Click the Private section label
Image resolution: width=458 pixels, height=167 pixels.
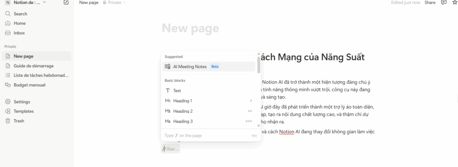10,47
